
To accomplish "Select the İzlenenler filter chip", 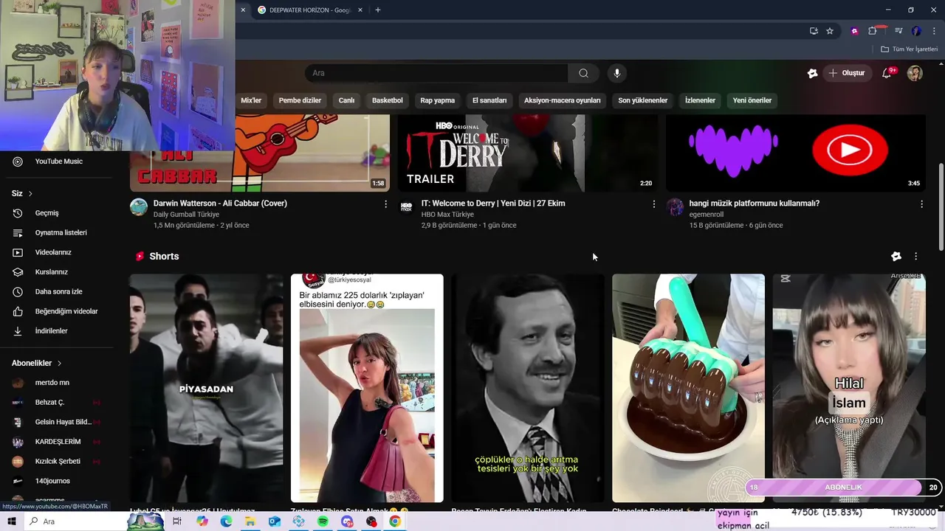I will (700, 100).
